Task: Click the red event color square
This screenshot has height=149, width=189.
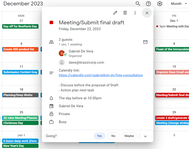Action: pos(51,22)
